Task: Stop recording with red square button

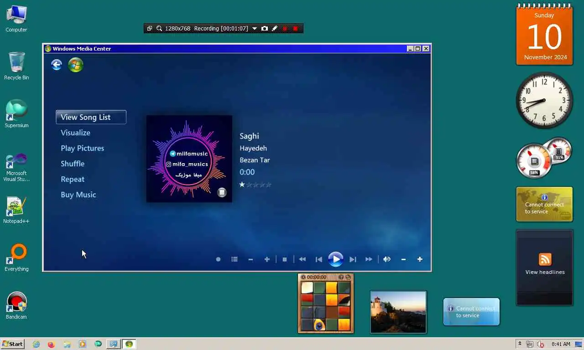Action: [x=295, y=28]
